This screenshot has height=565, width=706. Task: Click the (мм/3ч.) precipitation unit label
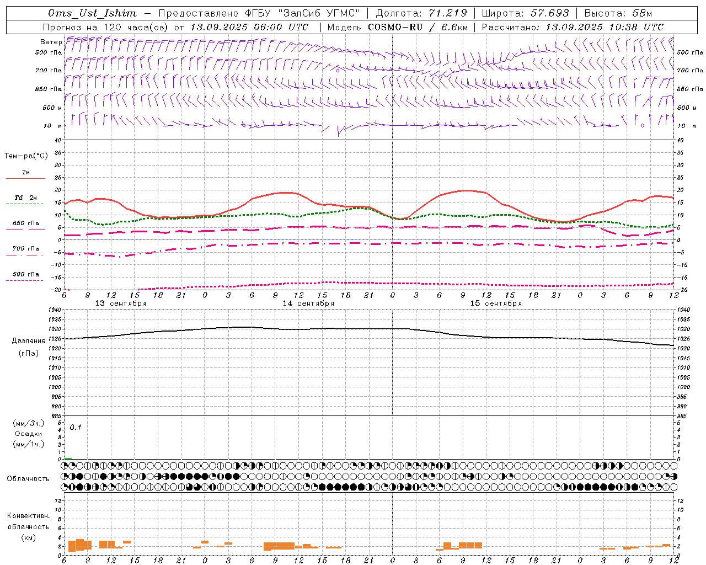[x=29, y=424]
